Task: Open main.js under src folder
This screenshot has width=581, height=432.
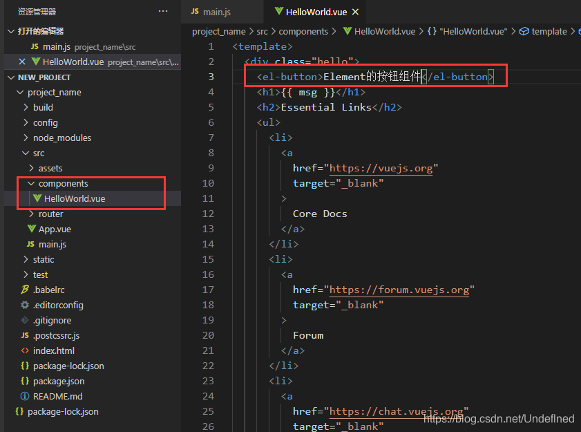Action: (x=93, y=245)
